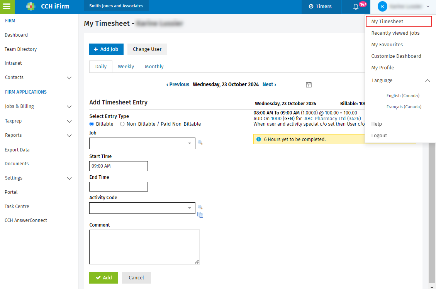
Task: Open the Job dropdown list
Action: (x=189, y=143)
